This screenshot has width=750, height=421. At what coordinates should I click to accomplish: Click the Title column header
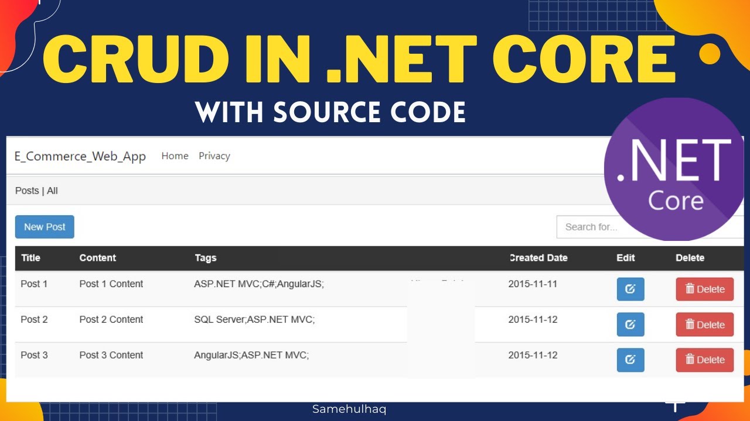30,258
